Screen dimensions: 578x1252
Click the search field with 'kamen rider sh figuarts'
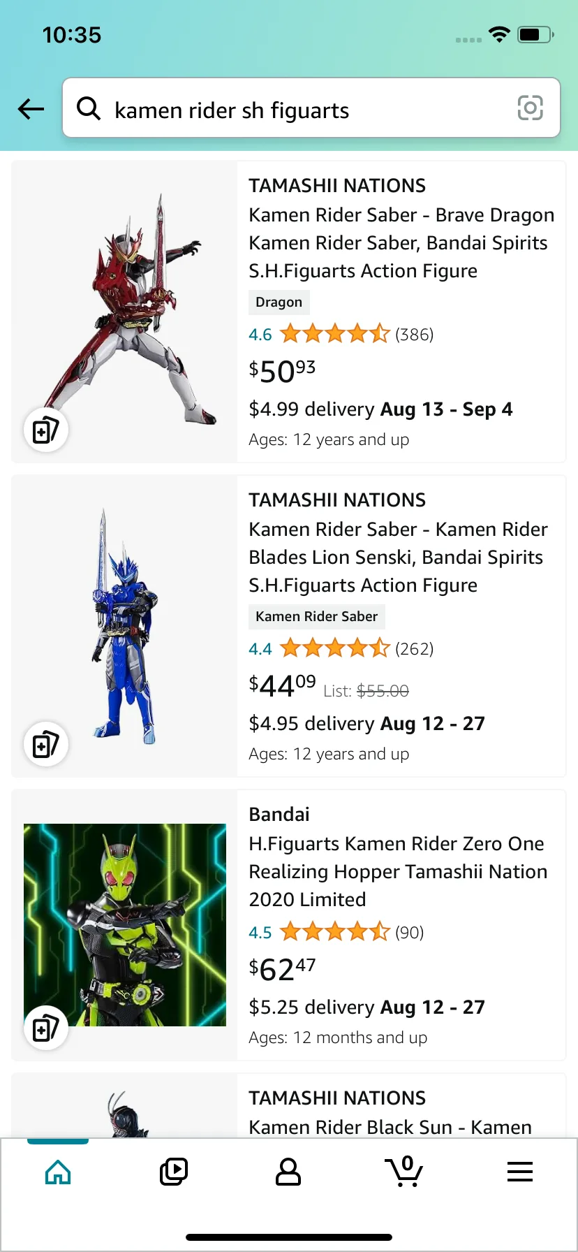pos(307,110)
